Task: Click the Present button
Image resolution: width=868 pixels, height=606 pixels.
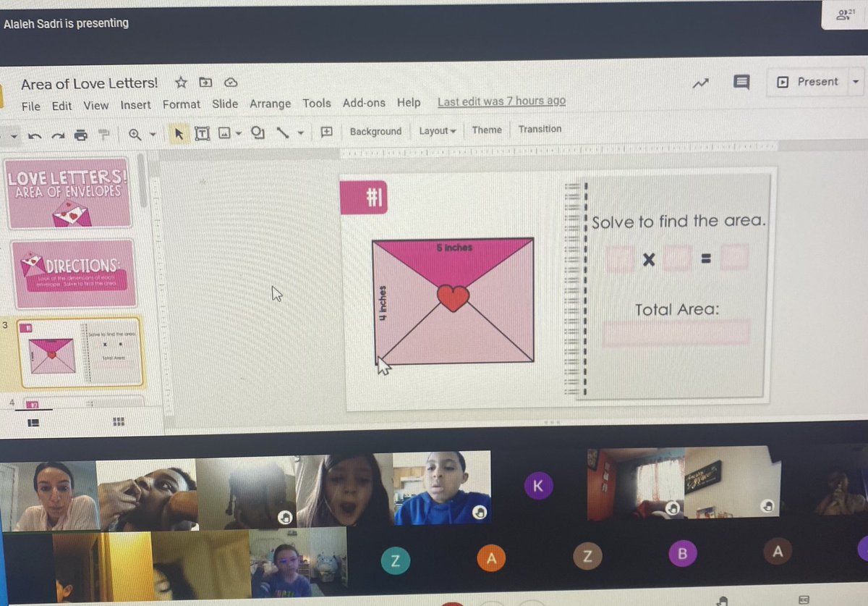Action: [809, 82]
